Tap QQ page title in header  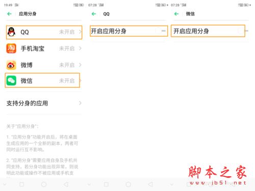click(106, 14)
